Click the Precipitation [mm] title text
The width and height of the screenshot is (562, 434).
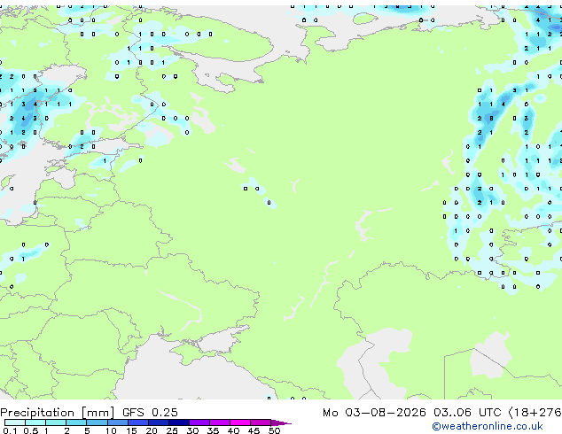tap(58, 413)
